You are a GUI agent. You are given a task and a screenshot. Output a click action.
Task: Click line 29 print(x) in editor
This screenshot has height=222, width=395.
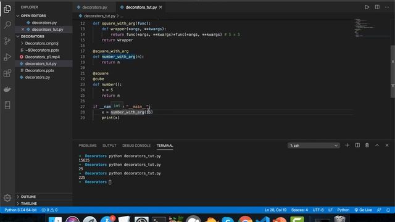pos(110,118)
